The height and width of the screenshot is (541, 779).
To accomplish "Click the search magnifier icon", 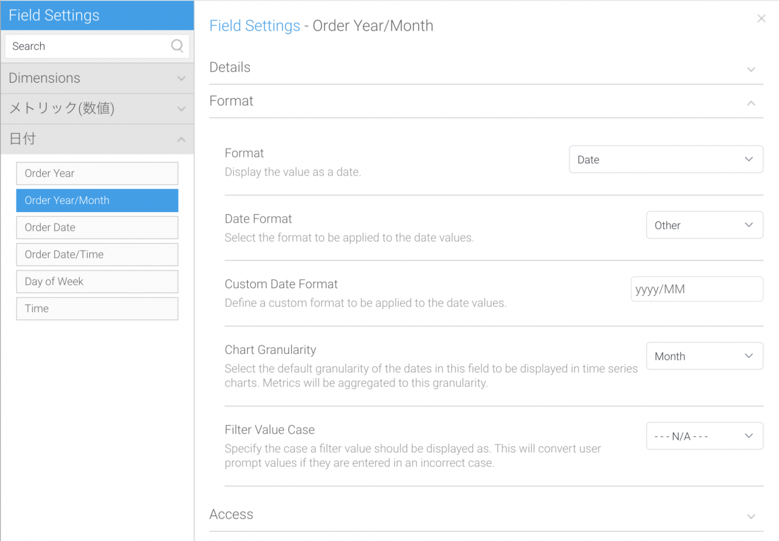I will [177, 46].
